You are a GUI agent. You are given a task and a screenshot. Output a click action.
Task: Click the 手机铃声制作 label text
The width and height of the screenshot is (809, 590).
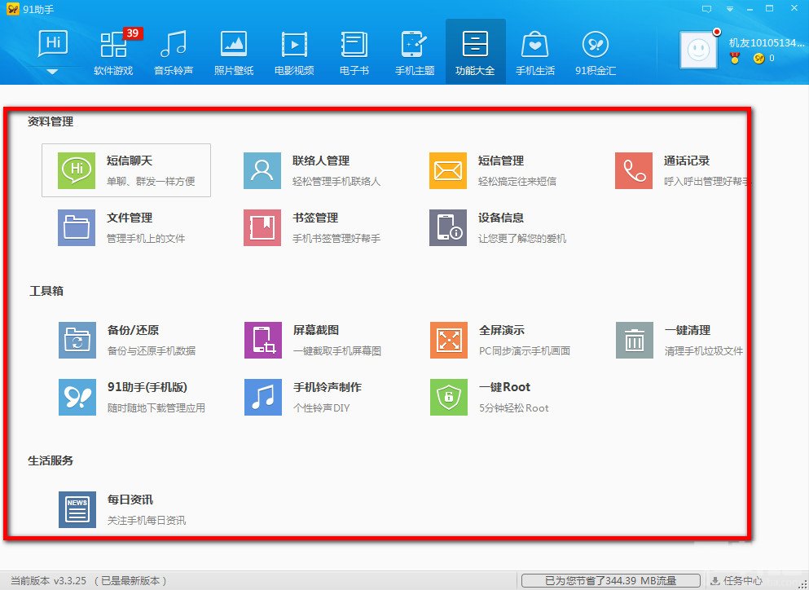[x=328, y=387]
